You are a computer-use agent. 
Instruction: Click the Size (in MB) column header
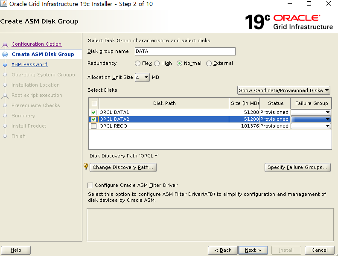click(x=245, y=103)
